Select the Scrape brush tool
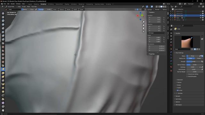205x115 pixels. tap(3, 58)
